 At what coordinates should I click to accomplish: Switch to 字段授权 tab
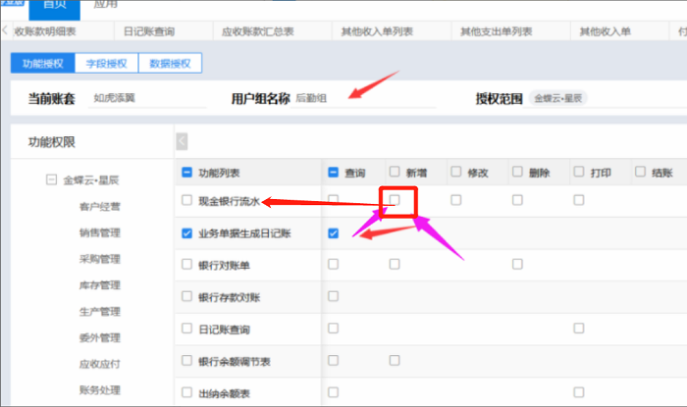[x=106, y=64]
